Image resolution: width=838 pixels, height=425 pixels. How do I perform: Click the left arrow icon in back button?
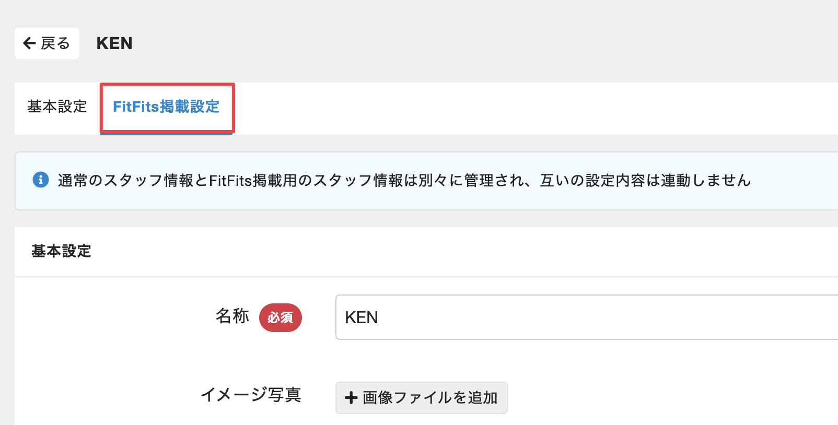click(30, 43)
